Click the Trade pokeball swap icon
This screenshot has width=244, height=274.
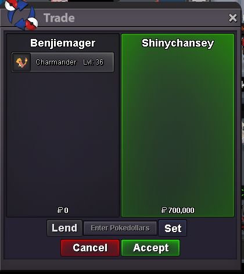pyautogui.click(x=21, y=15)
